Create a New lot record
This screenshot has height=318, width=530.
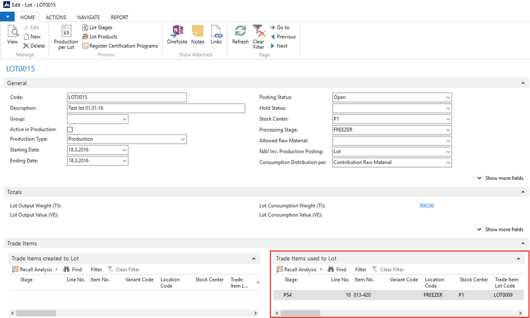(x=32, y=36)
